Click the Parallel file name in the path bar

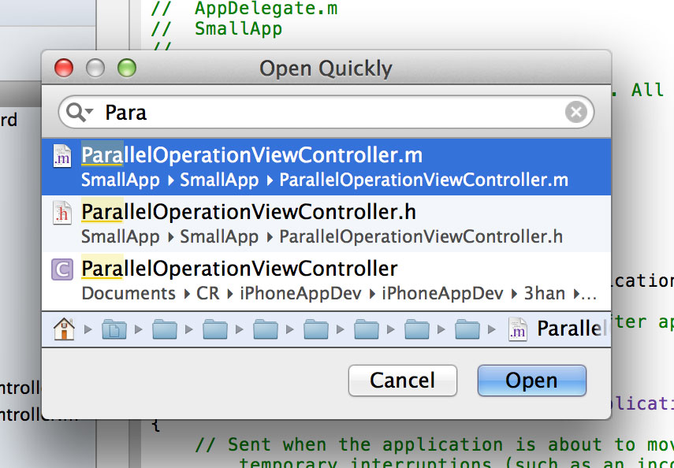573,329
